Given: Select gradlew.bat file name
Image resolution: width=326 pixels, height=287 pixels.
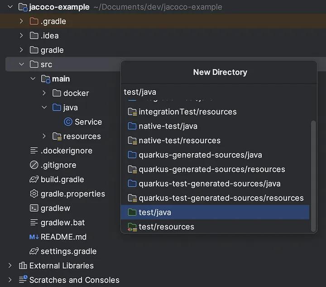Looking at the screenshot, I should (x=62, y=223).
